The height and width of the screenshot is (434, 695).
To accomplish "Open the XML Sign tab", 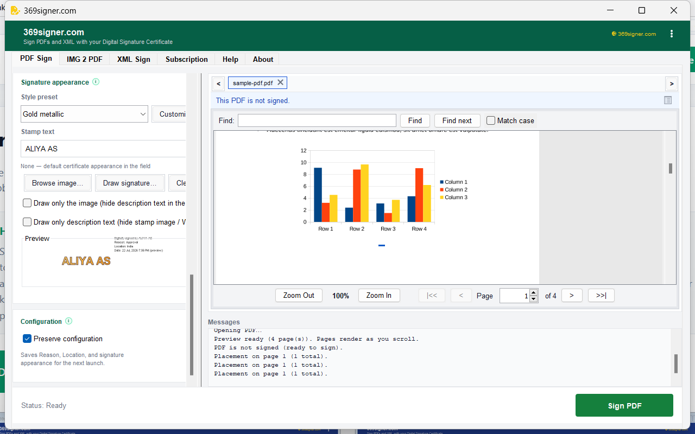I will click(x=134, y=59).
